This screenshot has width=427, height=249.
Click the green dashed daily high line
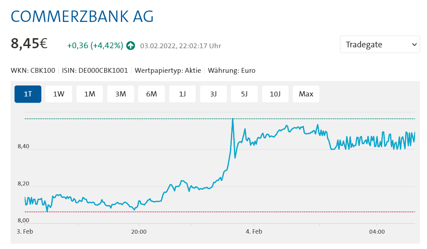[x=132, y=119]
